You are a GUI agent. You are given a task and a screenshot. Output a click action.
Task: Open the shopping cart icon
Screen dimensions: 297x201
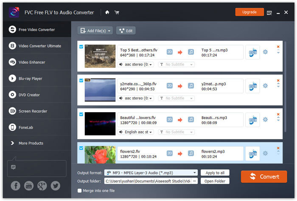(117, 12)
